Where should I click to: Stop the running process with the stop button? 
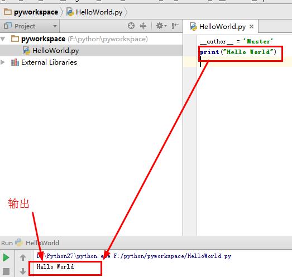point(6,271)
